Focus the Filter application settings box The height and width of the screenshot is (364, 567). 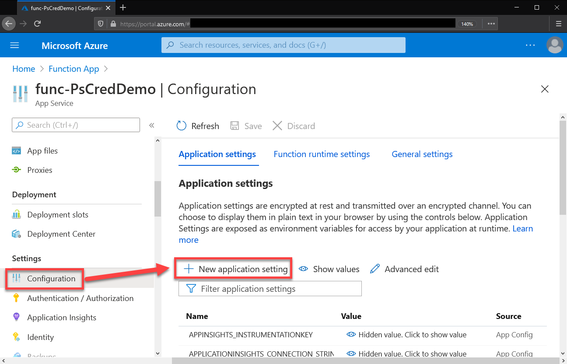[270, 289]
